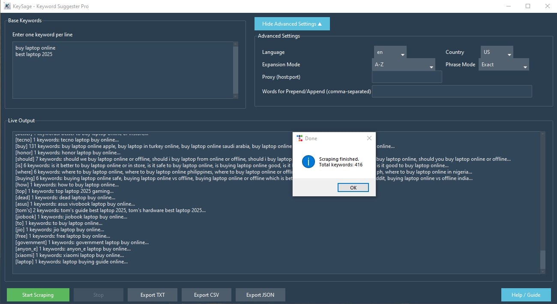Click the '[dead] 1 keywords' output line
The width and height of the screenshot is (557, 304).
65,198
